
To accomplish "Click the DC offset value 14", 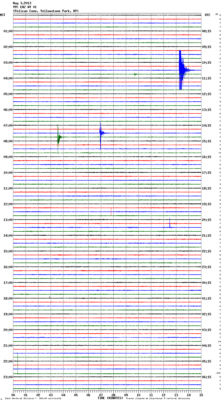I will pyautogui.click(x=219, y=341).
